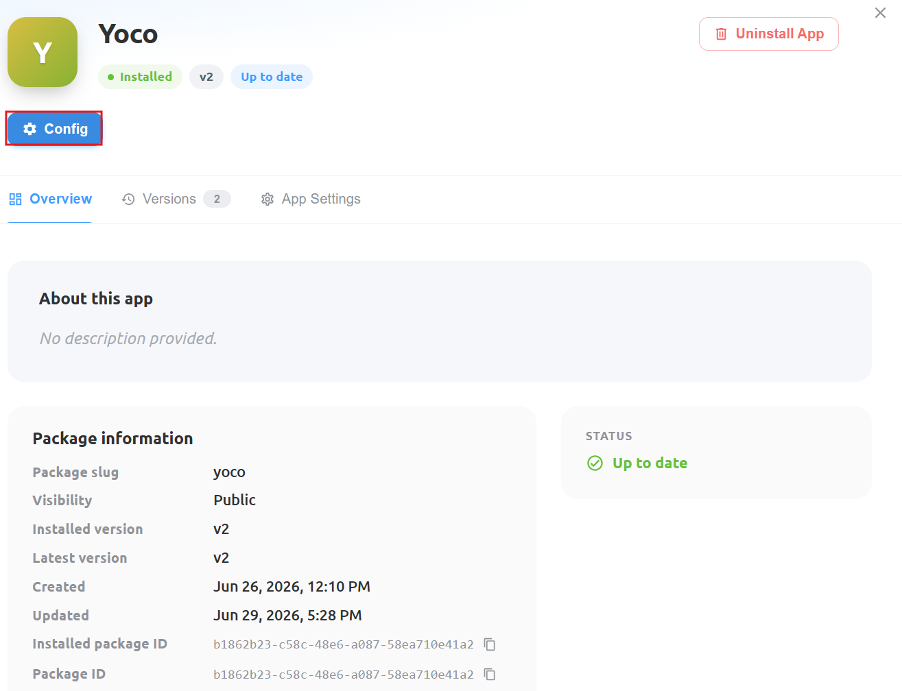
Task: Click the About this app heading
Action: (x=96, y=299)
